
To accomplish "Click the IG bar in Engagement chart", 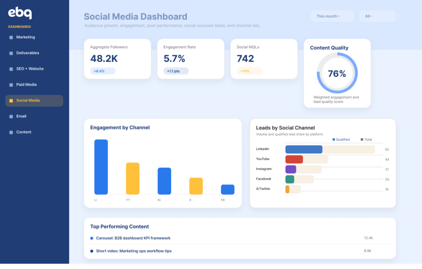I will 164,181.
